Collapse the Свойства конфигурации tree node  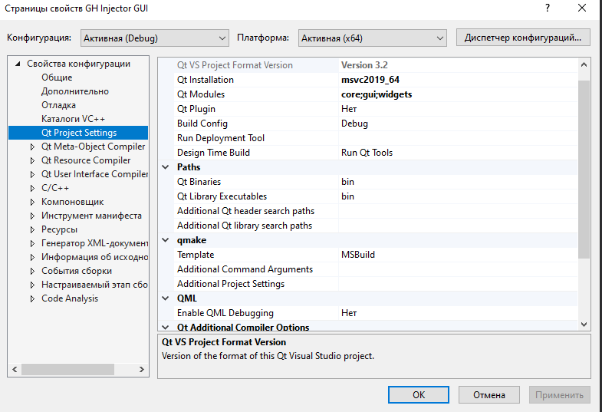pyautogui.click(x=18, y=64)
